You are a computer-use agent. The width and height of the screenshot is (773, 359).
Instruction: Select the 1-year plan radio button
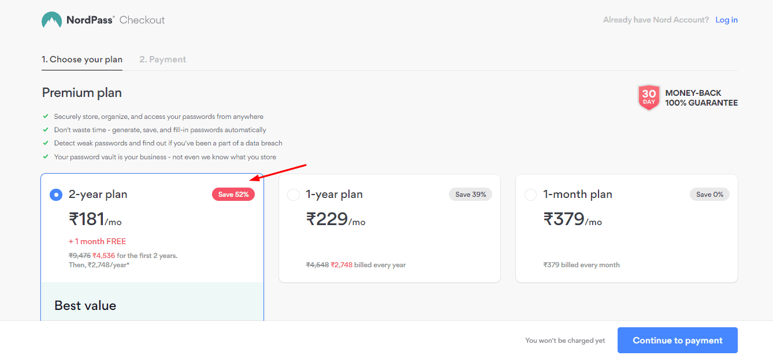[293, 195]
